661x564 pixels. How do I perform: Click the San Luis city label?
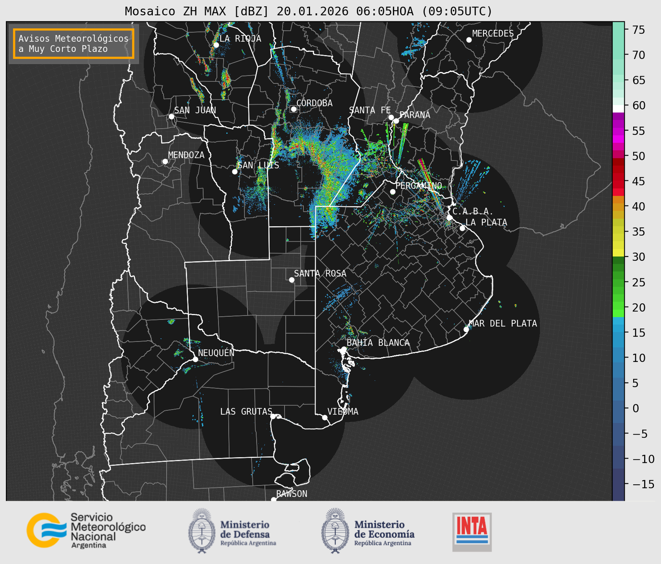tap(258, 166)
